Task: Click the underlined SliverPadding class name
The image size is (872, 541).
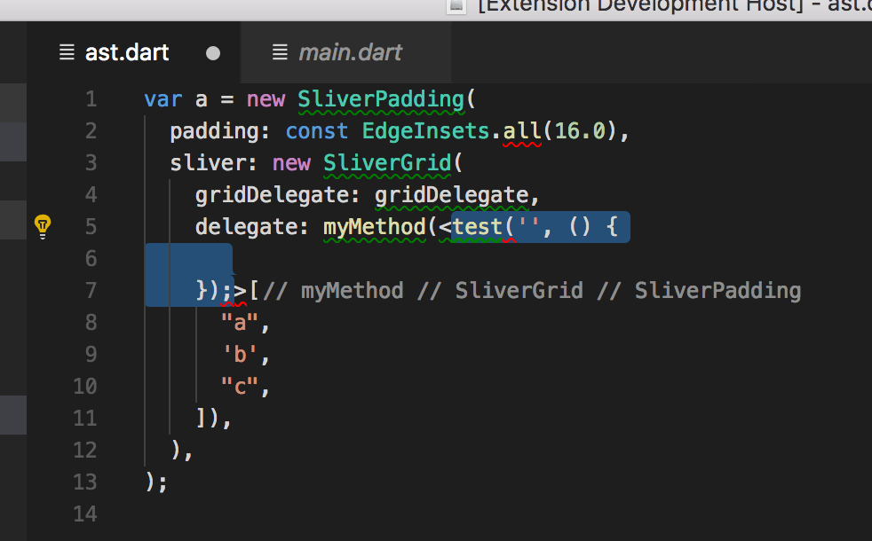Action: [x=380, y=98]
